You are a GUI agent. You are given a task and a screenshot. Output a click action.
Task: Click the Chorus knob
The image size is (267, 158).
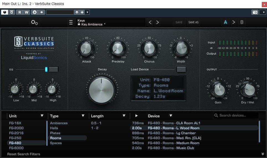pyautogui.click(x=149, y=48)
